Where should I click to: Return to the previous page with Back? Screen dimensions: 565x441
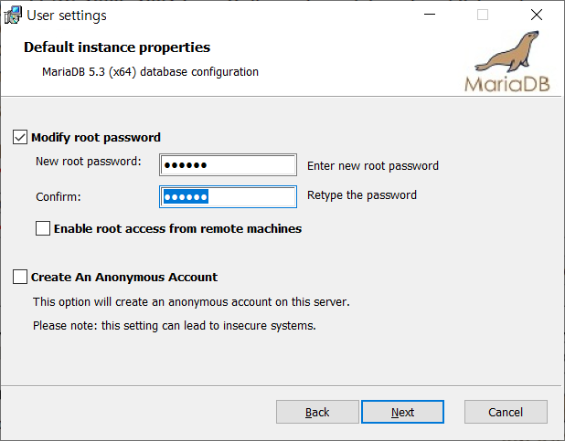pyautogui.click(x=317, y=412)
